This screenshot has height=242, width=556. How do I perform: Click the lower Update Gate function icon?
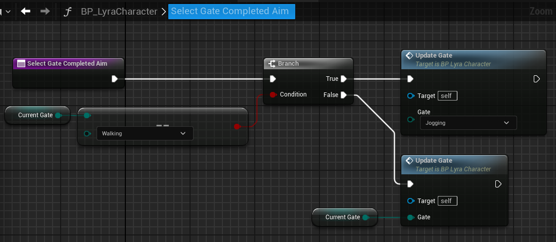coord(409,161)
